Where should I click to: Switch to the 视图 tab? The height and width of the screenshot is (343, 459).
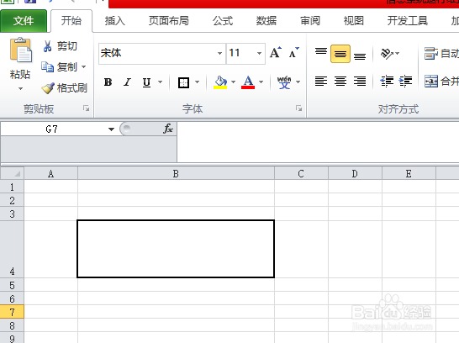coord(354,21)
